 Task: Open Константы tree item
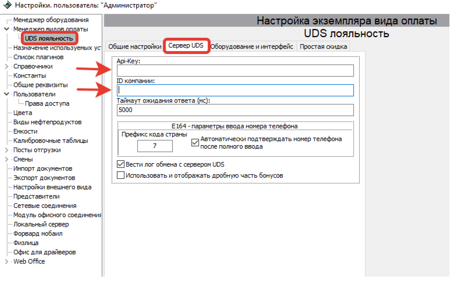pos(30,76)
